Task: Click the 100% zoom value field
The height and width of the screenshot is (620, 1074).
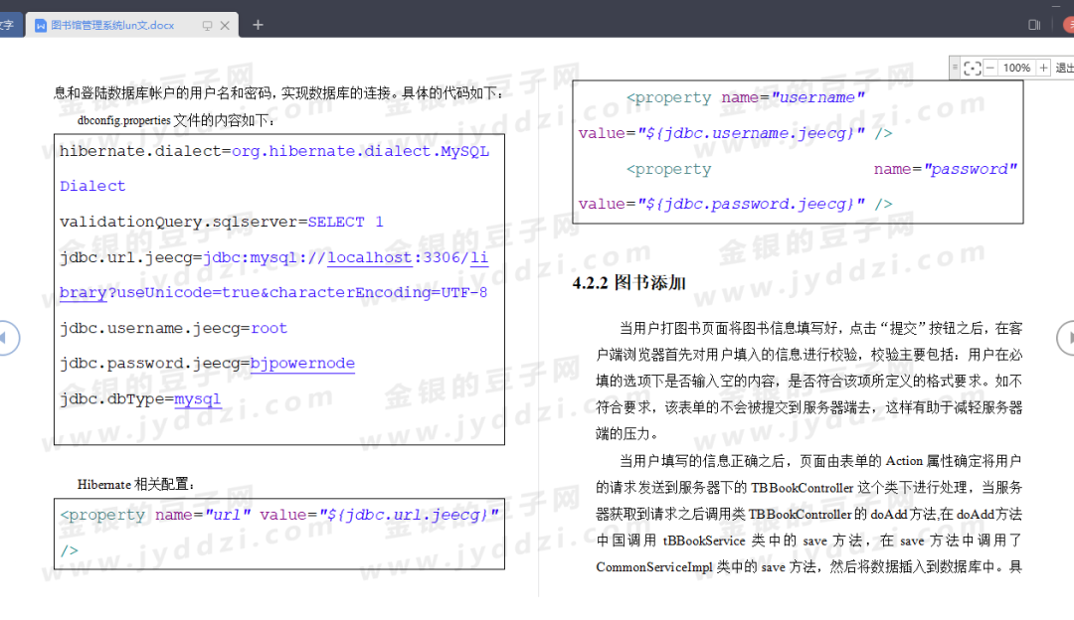Action: (x=1016, y=68)
